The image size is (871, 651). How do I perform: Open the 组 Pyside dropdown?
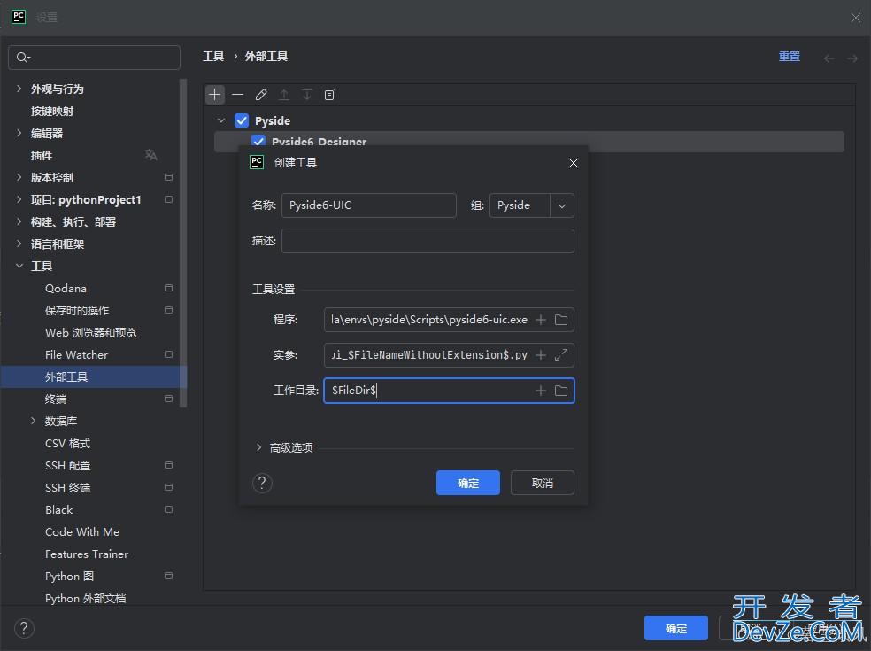(561, 205)
